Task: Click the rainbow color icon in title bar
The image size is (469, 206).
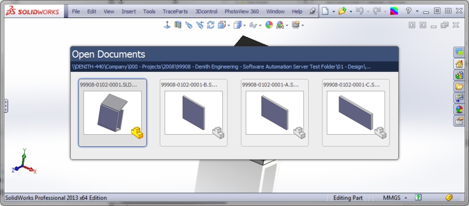Action: point(394,11)
